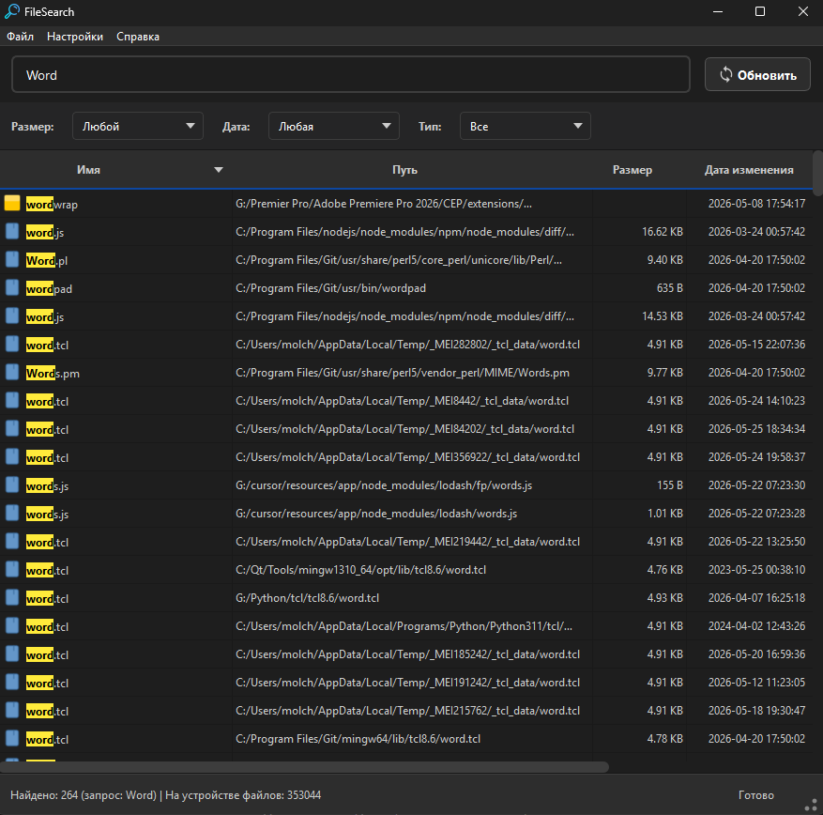Click path G:/cursor/resources/app/node_modules/lodash/words.js

point(376,513)
